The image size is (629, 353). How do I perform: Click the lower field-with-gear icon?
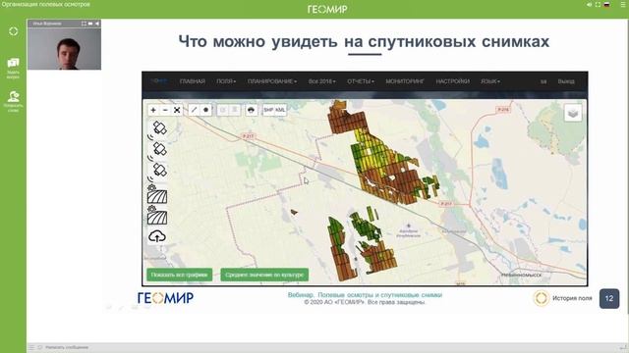pos(157,215)
